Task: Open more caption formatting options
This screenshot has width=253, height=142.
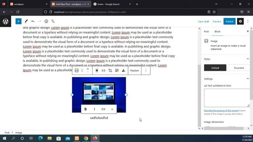Action: (112, 109)
